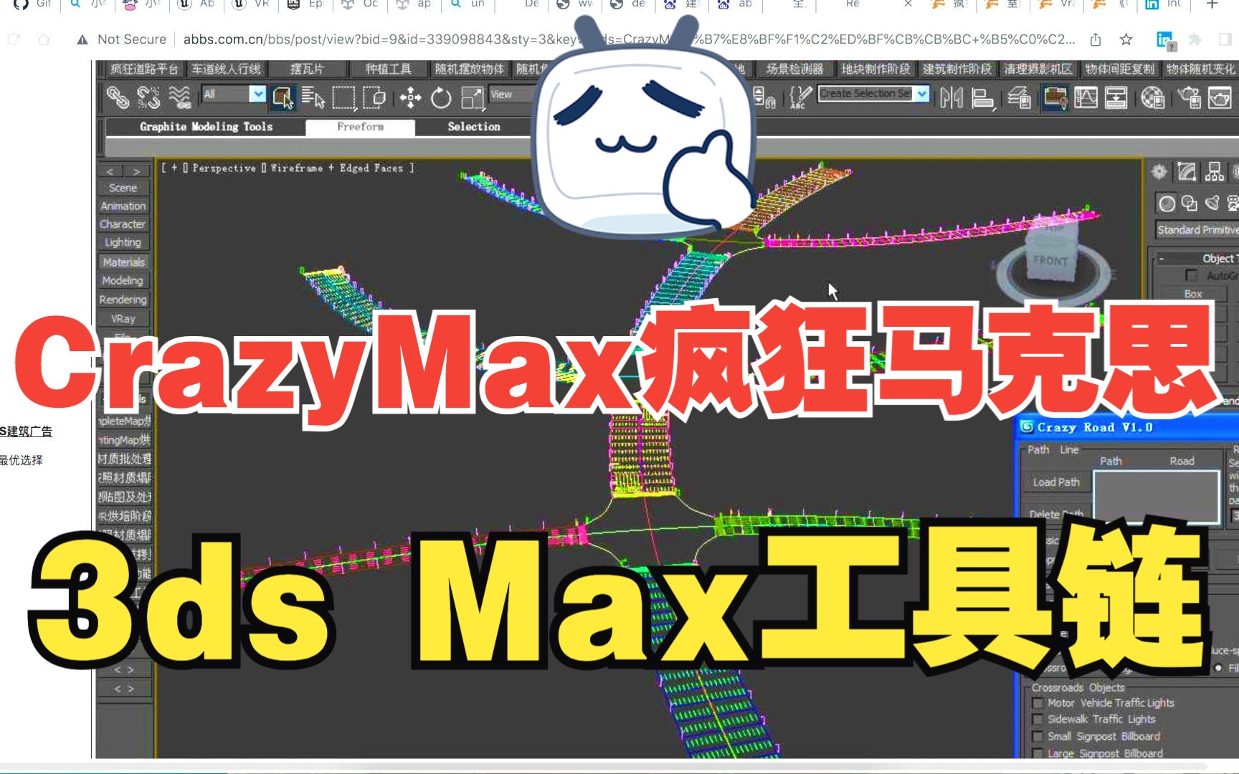This screenshot has width=1239, height=774.
Task: Click the Spinner Snap Toggle icon
Action: coord(765,97)
